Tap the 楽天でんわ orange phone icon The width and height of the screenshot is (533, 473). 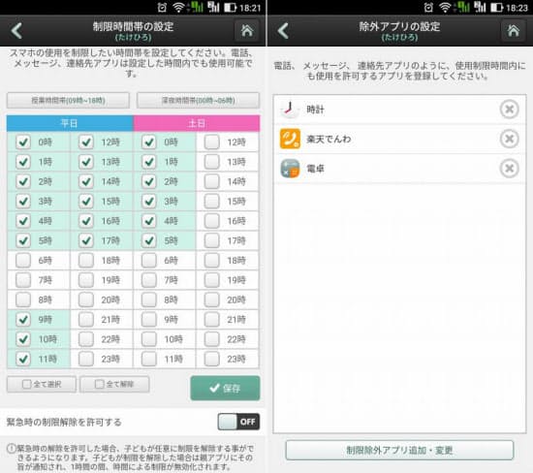pos(290,139)
